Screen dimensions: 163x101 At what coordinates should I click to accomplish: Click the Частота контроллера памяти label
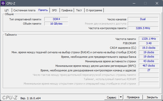pyautogui.click(x=107, y=28)
